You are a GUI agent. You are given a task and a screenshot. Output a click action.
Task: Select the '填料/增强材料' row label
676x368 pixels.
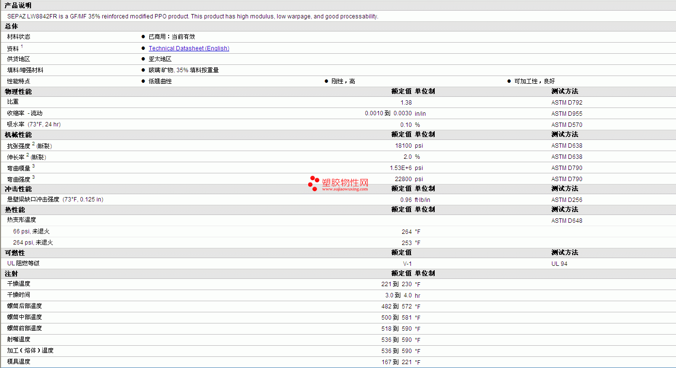(25, 70)
